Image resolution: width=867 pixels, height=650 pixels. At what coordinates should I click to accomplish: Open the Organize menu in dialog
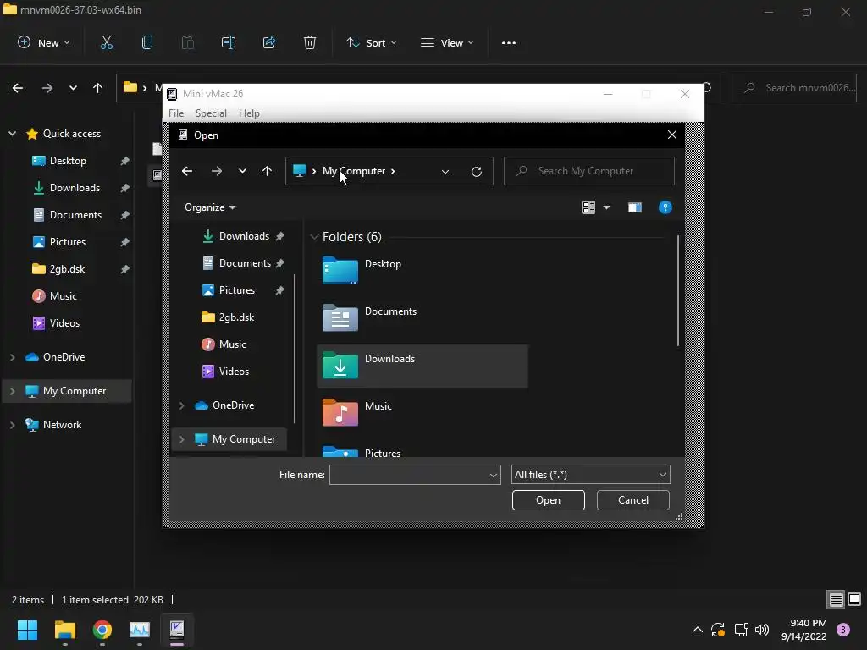tap(210, 207)
